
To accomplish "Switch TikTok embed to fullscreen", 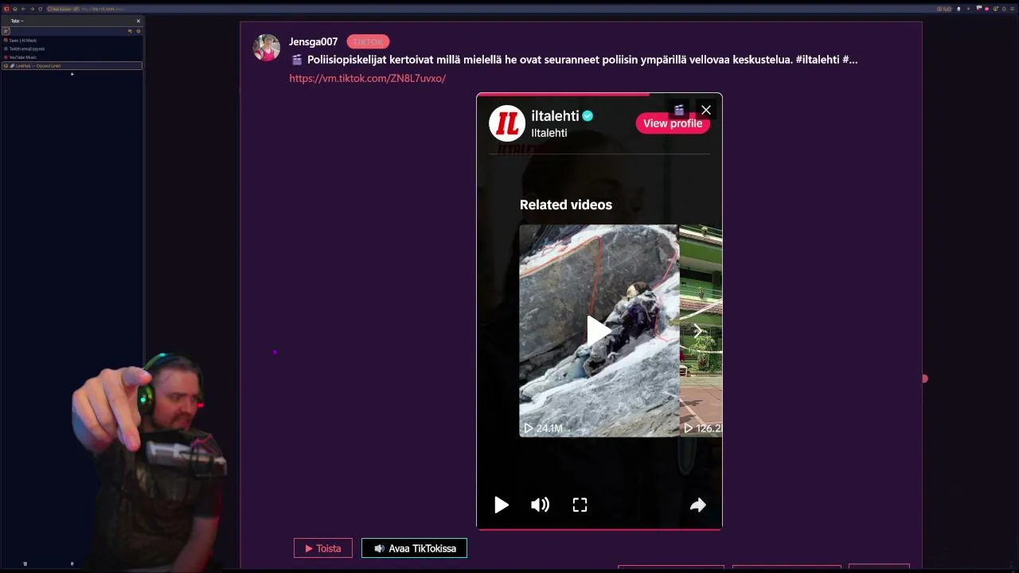I will 580,505.
